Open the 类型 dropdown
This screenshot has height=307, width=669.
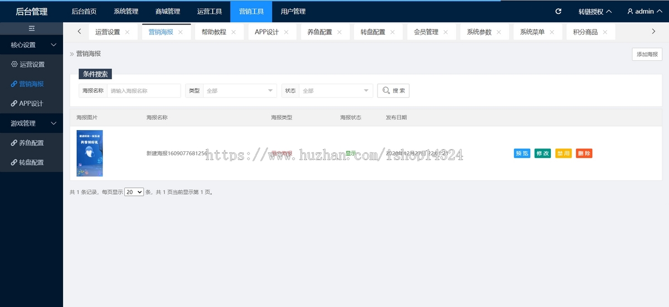point(239,90)
